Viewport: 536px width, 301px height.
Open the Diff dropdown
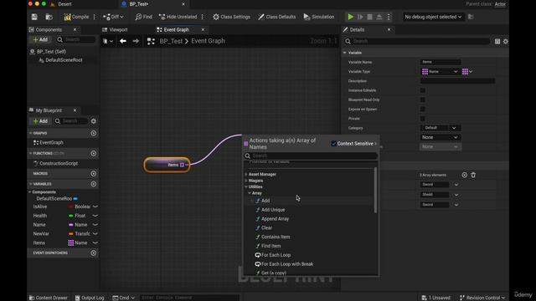coord(114,17)
